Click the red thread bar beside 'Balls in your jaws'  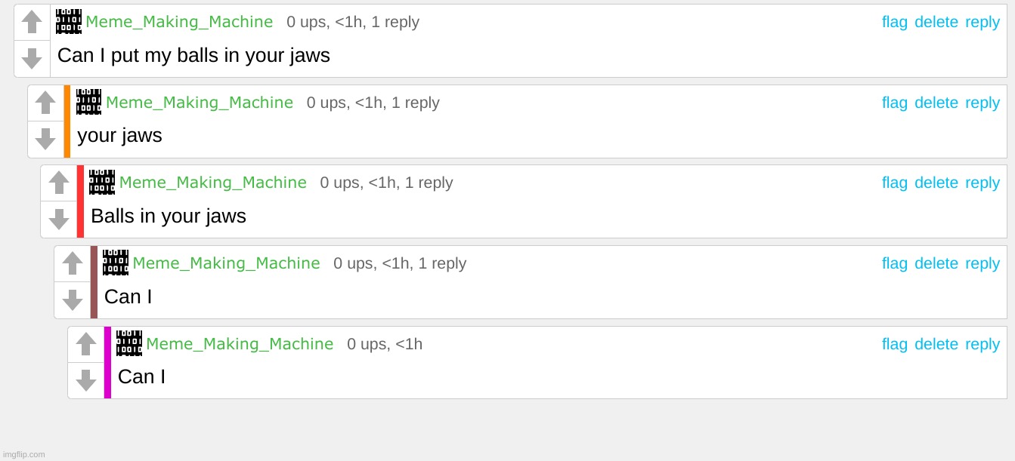[80, 201]
